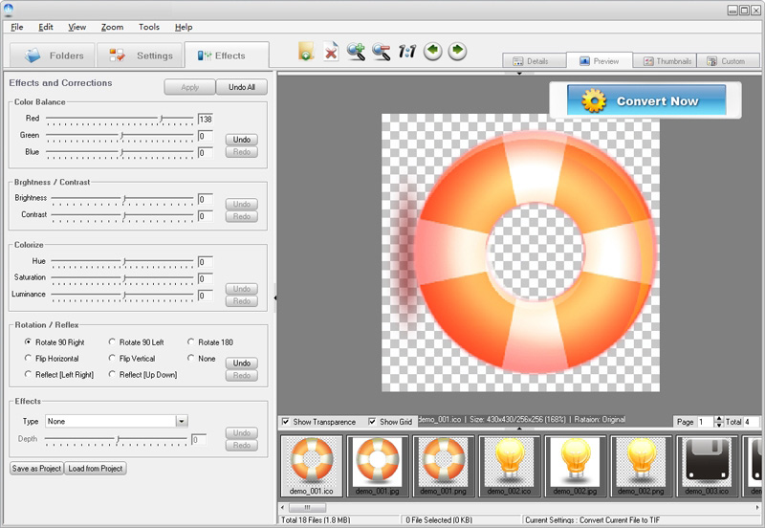
Task: Switch to the Preview view tab
Action: coord(600,60)
